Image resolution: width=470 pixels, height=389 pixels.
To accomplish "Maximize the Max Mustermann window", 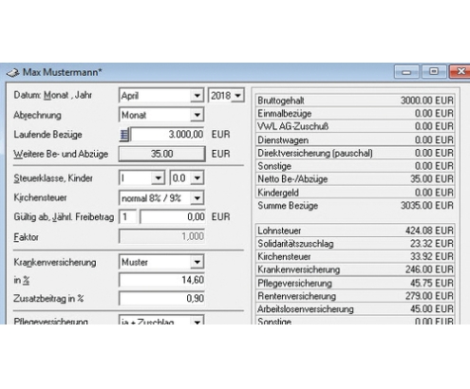I will 434,71.
